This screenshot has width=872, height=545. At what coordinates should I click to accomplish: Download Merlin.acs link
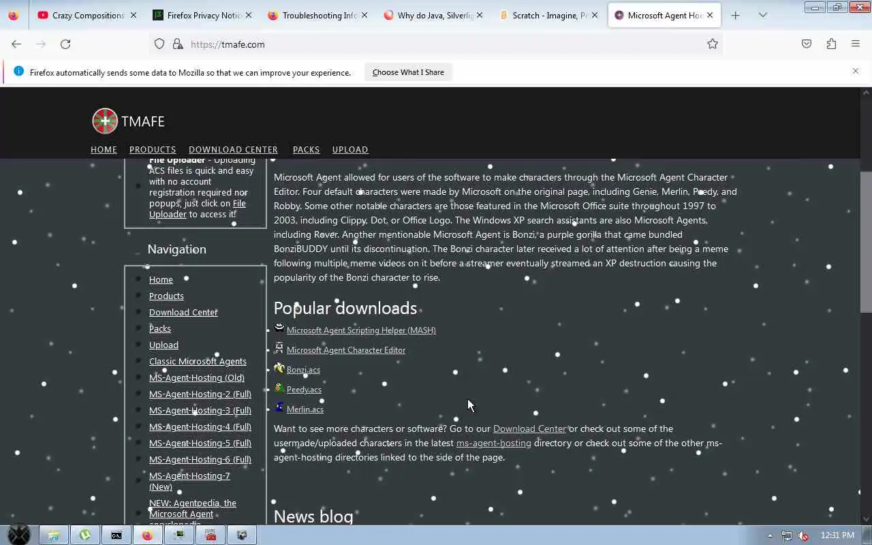coord(305,409)
